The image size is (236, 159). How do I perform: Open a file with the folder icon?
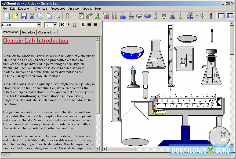pyautogui.click(x=15, y=16)
